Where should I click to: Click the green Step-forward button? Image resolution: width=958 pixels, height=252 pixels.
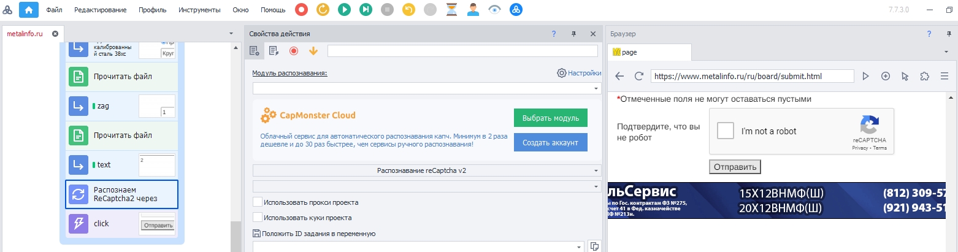point(366,9)
